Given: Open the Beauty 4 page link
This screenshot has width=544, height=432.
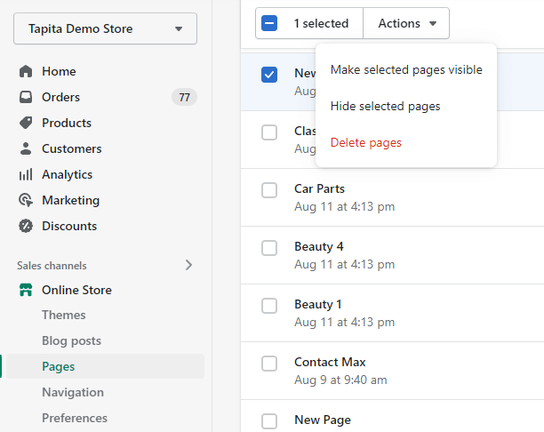Looking at the screenshot, I should tap(318, 246).
